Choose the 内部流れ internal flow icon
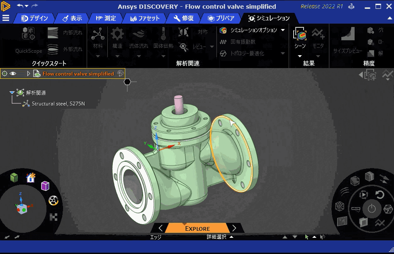Screen dimensions: 394x254 [x=53, y=33]
